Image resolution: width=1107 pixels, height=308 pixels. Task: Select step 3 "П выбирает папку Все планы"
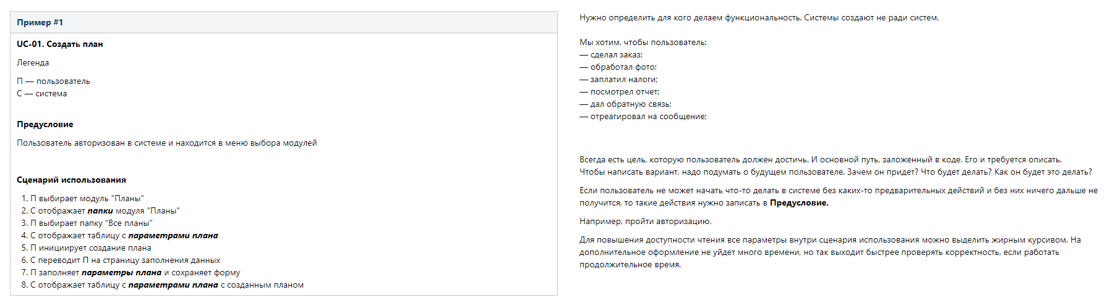point(92,223)
